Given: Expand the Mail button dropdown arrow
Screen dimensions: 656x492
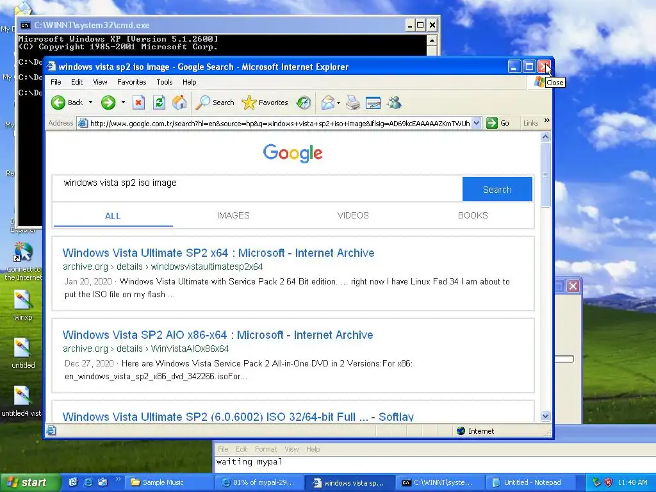Looking at the screenshot, I should 338,102.
